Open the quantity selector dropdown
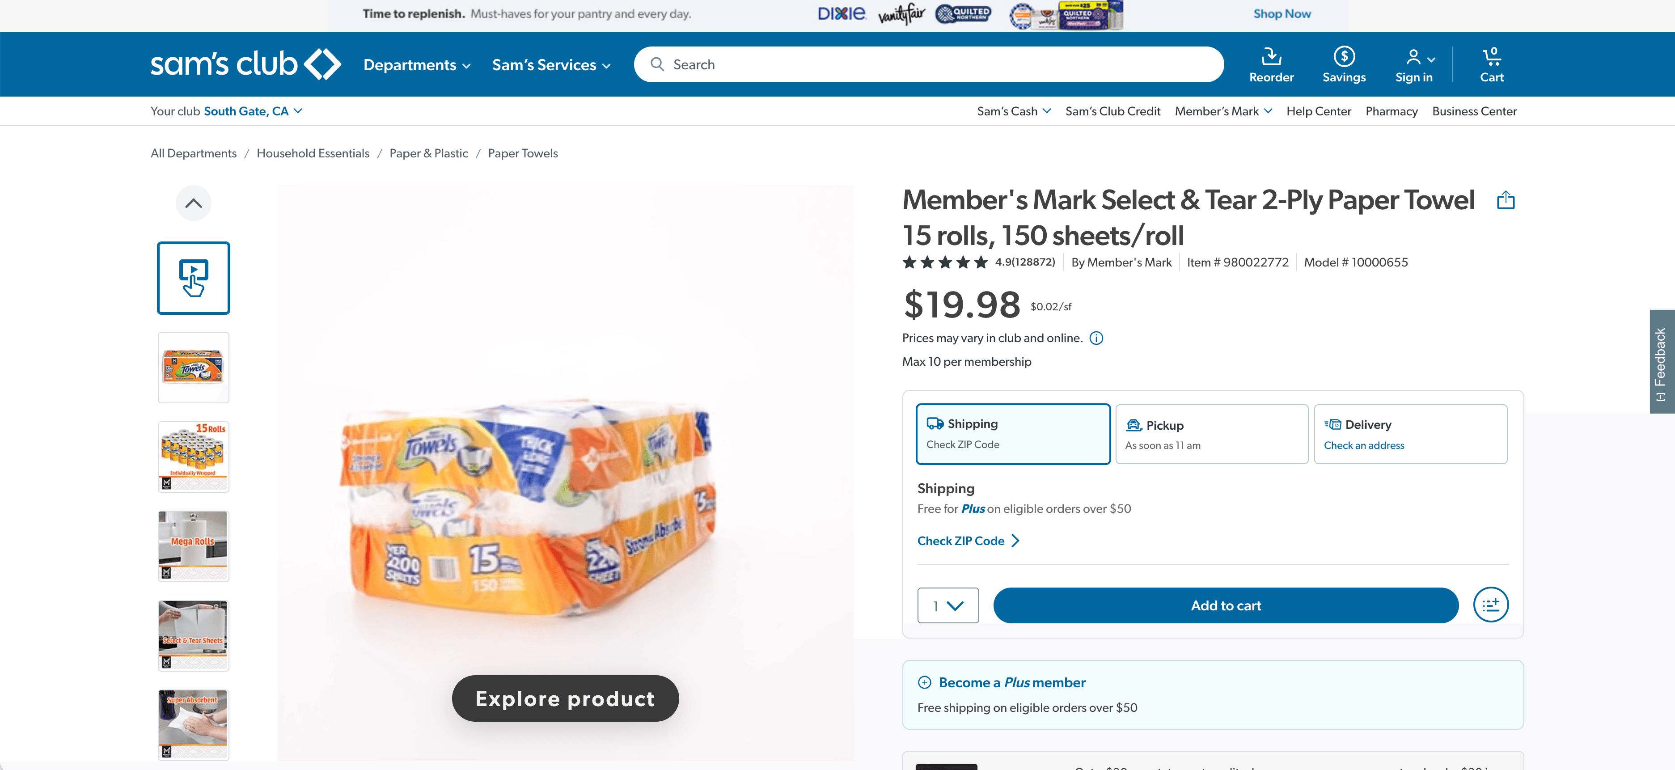This screenshot has height=770, width=1675. (947, 605)
